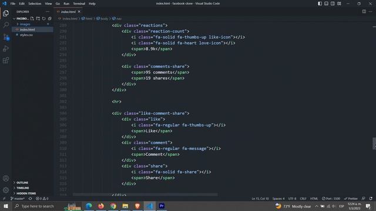
Task: Open the Accounts menu icon
Action: (6, 178)
